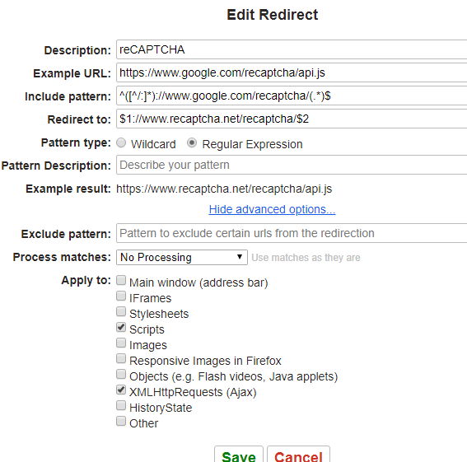The height and width of the screenshot is (462, 467).
Task: Select the Wildcard pattern type
Action: pyautogui.click(x=121, y=142)
